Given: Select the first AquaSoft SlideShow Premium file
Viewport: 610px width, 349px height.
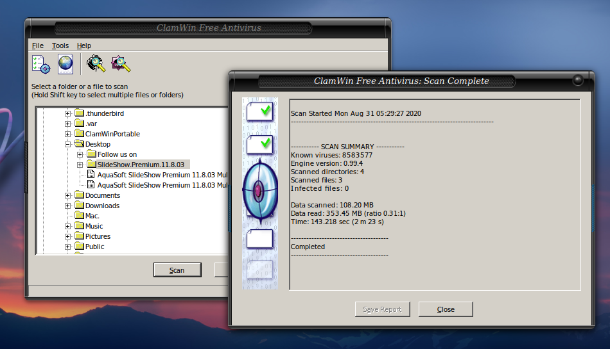Looking at the screenshot, I should pyautogui.click(x=162, y=175).
